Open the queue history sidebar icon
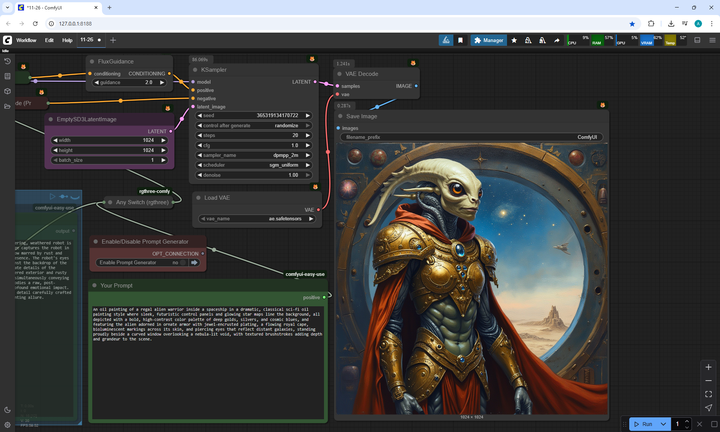This screenshot has width=720, height=432. pyautogui.click(x=7, y=61)
